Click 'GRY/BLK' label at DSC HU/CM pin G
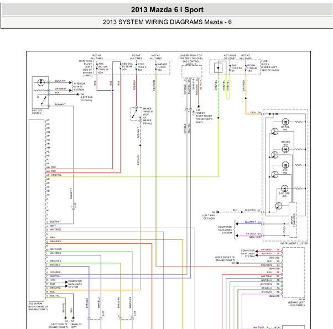The height and width of the screenshot is (329, 333). tap(55, 272)
